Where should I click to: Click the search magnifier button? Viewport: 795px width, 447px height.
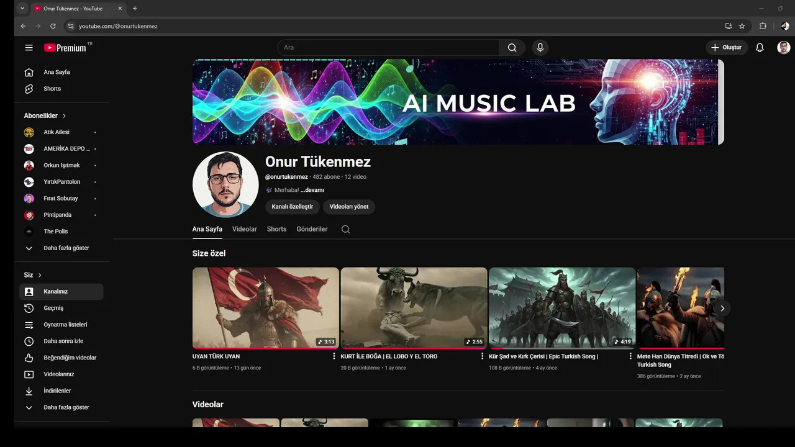[x=512, y=48]
